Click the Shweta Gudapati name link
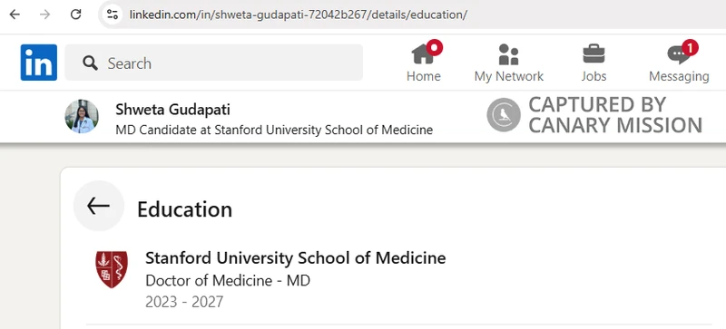The height and width of the screenshot is (329, 726). coord(172,110)
